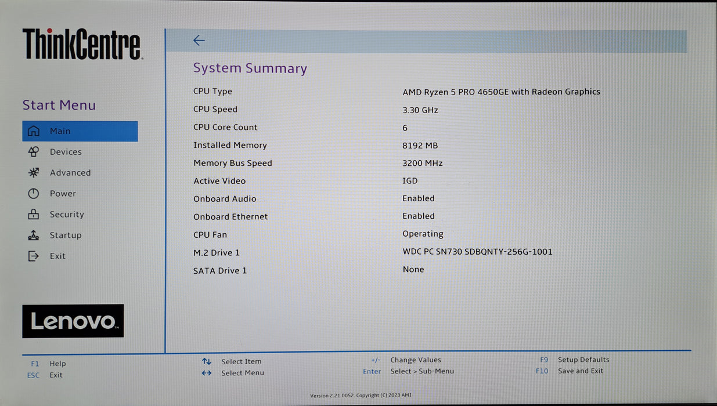This screenshot has height=406, width=717.
Task: Select the CPU Core Count label
Action: click(225, 128)
